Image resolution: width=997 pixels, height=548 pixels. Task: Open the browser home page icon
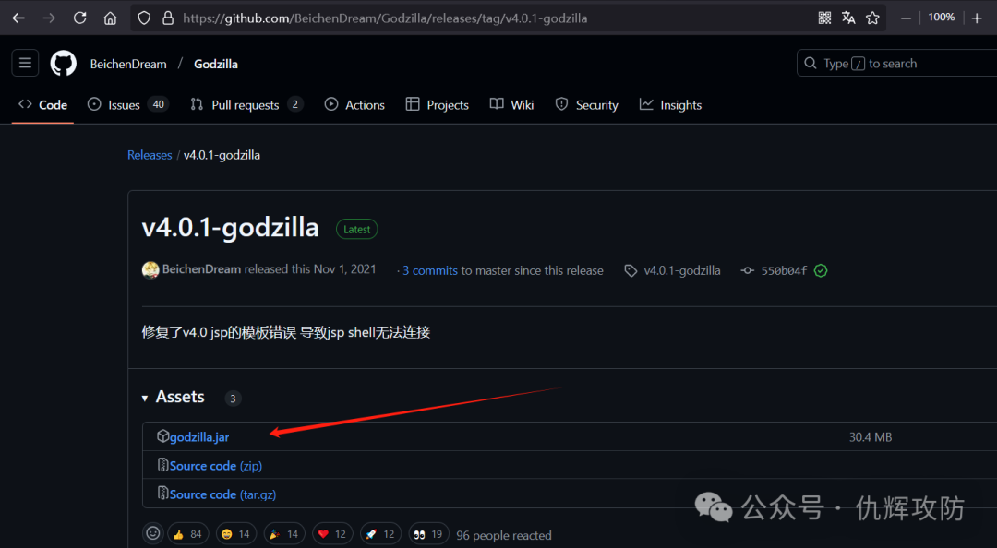click(110, 18)
